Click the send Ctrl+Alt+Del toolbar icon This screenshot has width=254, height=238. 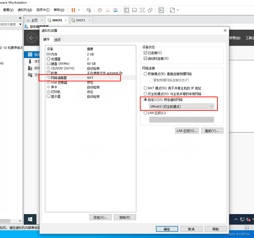pos(89,10)
